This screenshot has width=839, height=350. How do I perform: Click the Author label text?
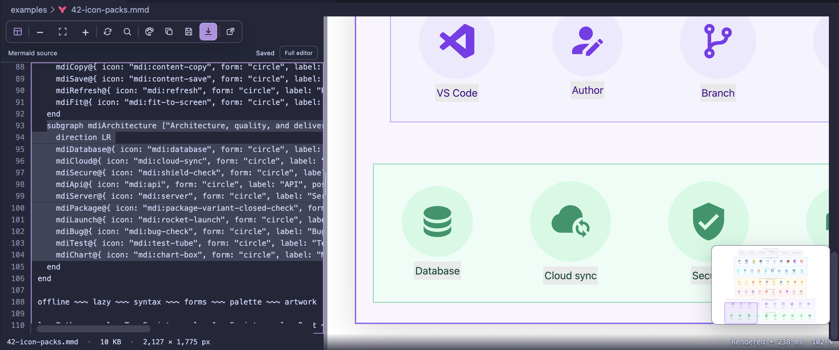[587, 90]
